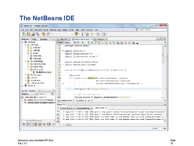Click the Redo arrow icon
Screen dimensions: 194x146
pyautogui.click(x=48, y=34)
